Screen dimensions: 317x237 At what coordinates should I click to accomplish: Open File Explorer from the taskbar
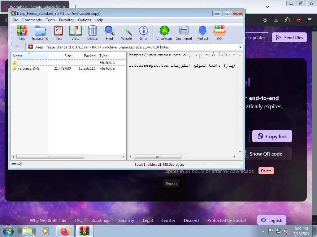click(27, 231)
